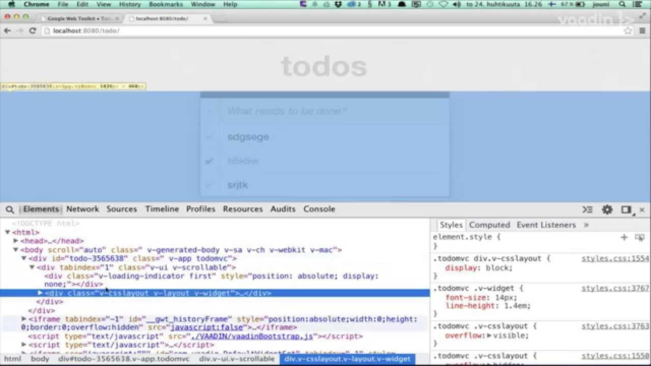Select the div.v-ui.v-scrollable breadcrumb

tap(237, 359)
